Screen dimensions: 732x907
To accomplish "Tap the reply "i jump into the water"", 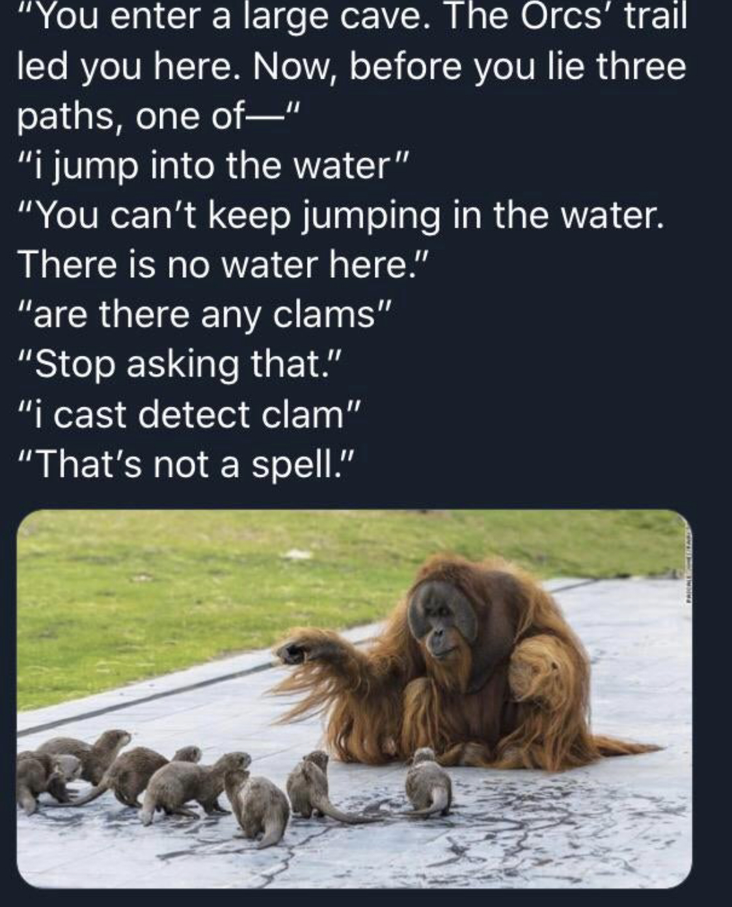I will pyautogui.click(x=213, y=166).
